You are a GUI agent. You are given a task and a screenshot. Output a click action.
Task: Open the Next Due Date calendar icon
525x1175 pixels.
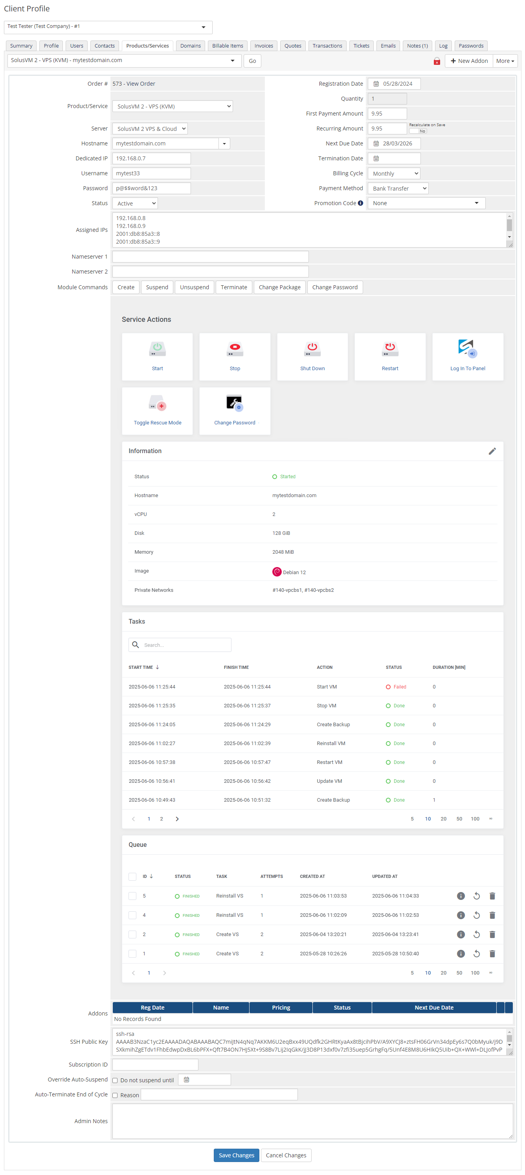coord(376,143)
